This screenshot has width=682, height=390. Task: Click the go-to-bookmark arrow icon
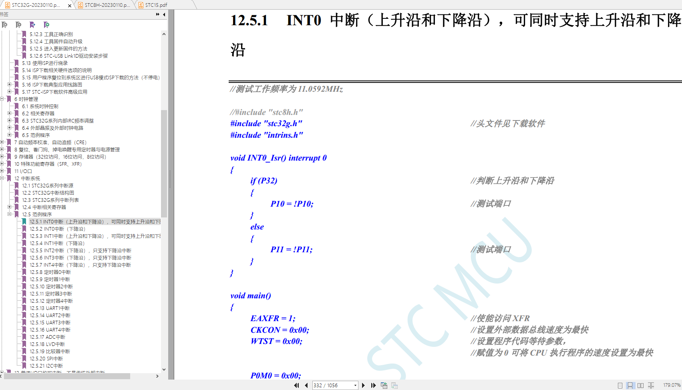click(32, 25)
